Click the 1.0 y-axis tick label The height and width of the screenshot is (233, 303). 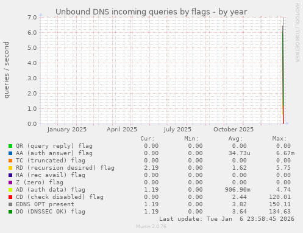32,108
